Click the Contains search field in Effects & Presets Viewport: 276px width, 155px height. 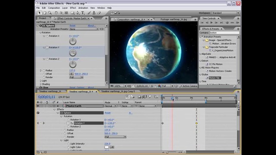click(224, 33)
